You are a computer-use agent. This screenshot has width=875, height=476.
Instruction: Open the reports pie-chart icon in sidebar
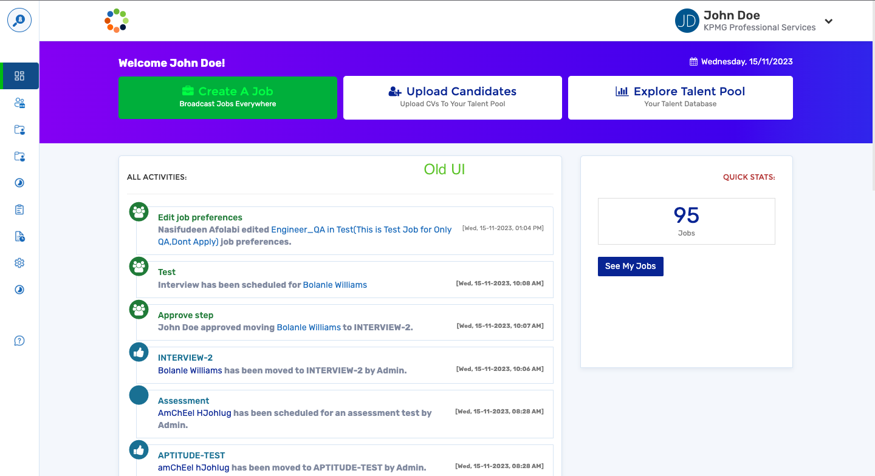click(19, 182)
